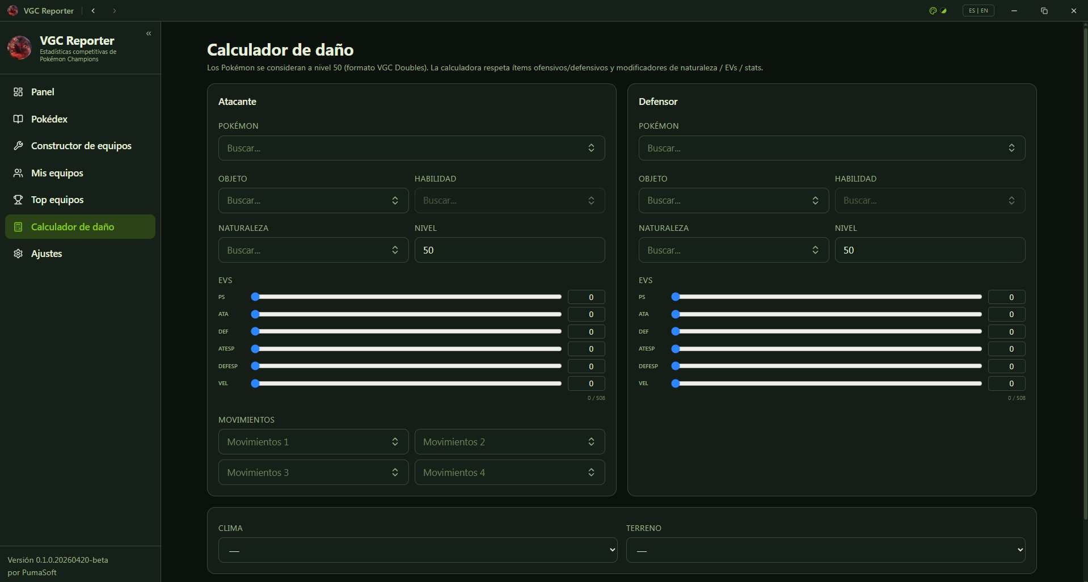Open the Pokédex page
Viewport: 1088px width, 582px height.
point(80,119)
